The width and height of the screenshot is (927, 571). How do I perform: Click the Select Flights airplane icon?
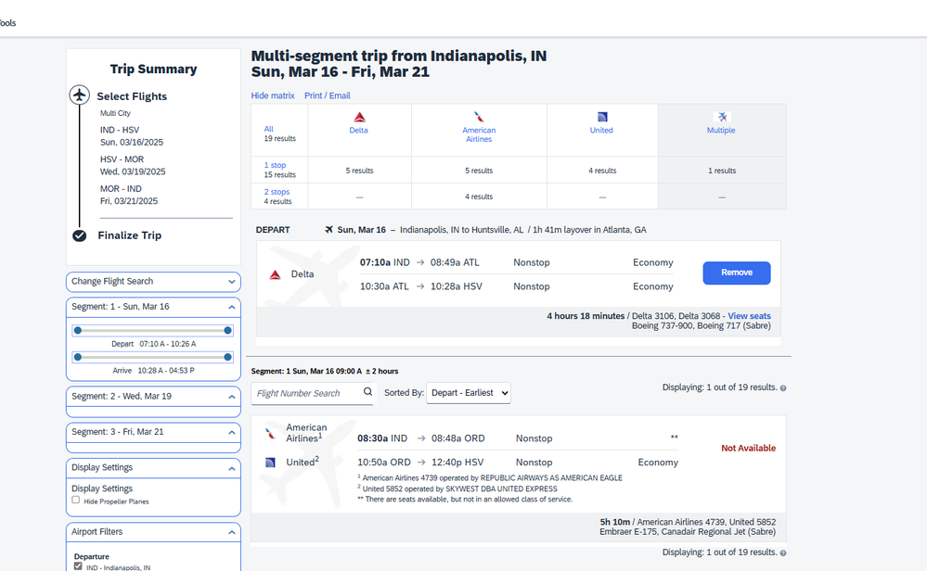79,95
